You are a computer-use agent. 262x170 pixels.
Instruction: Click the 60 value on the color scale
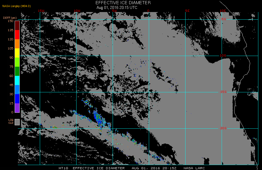(11, 76)
